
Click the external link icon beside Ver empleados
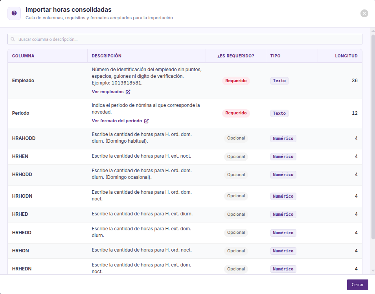(128, 92)
